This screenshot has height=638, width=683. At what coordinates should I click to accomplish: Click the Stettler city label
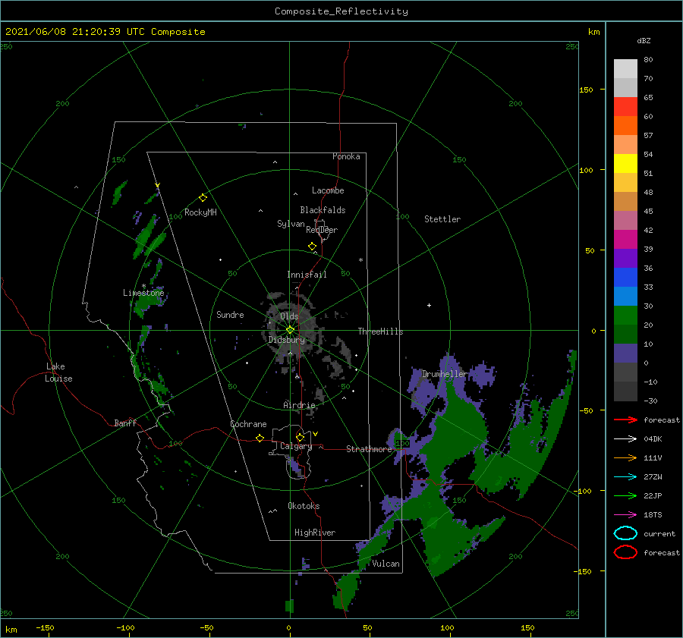[442, 219]
